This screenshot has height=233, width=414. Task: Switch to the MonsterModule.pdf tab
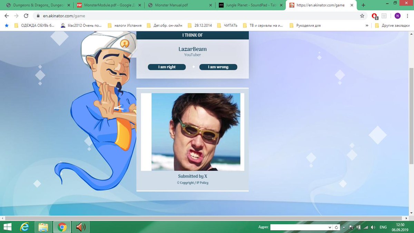pos(108,5)
